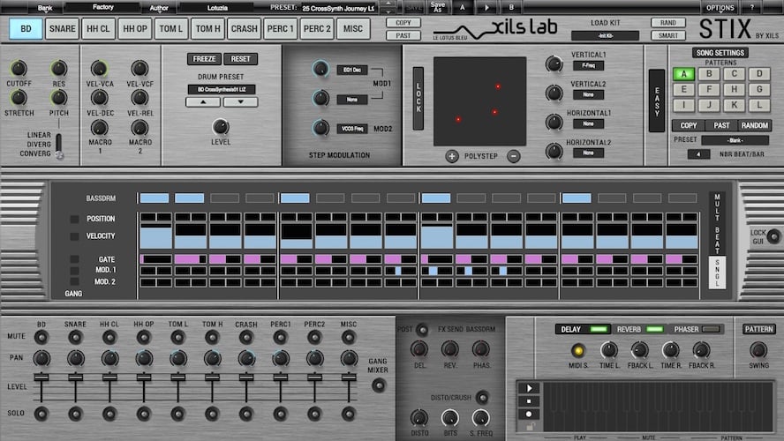
Task: Click the RESET button
Action: tap(240, 59)
